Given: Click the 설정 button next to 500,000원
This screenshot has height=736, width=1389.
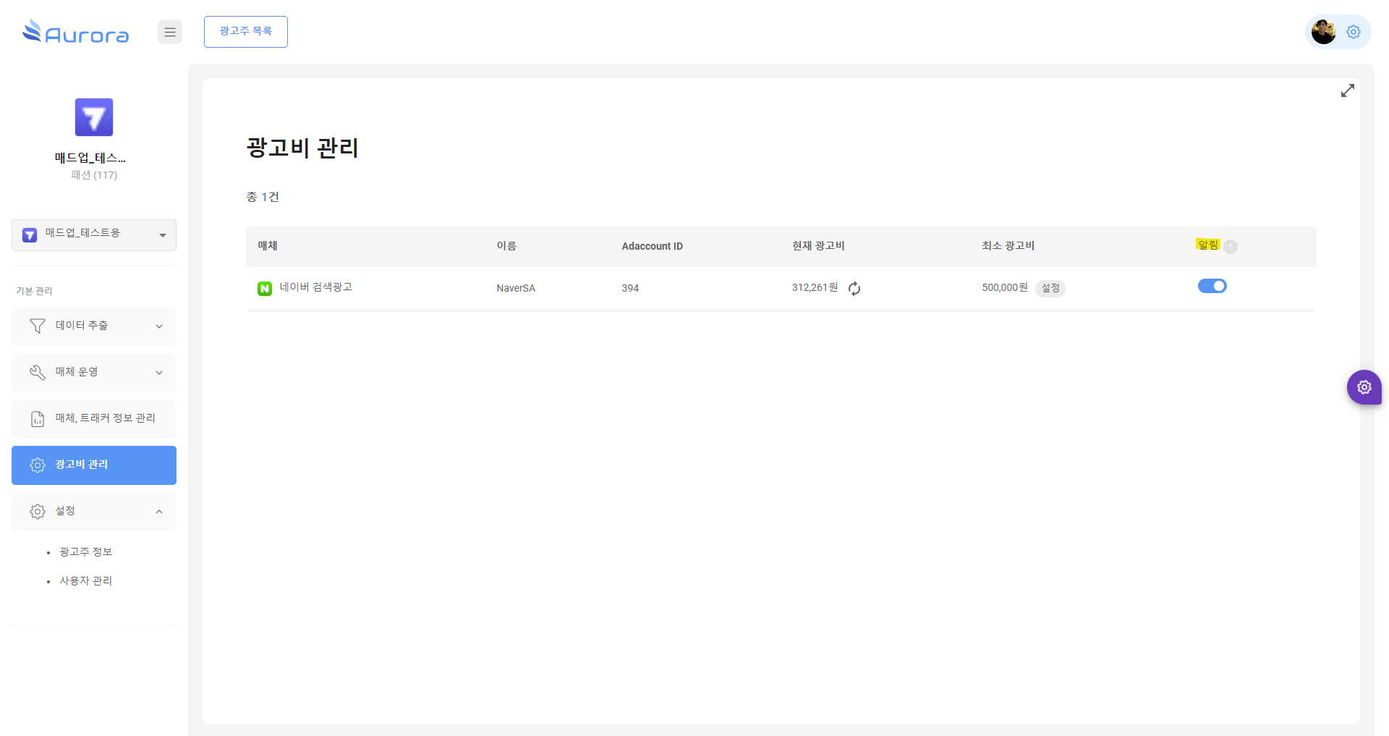Looking at the screenshot, I should 1050,288.
